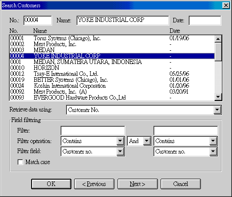Image resolution: width=232 pixels, height=197 pixels.
Task: Go to Previous results page
Action: [x=94, y=184]
